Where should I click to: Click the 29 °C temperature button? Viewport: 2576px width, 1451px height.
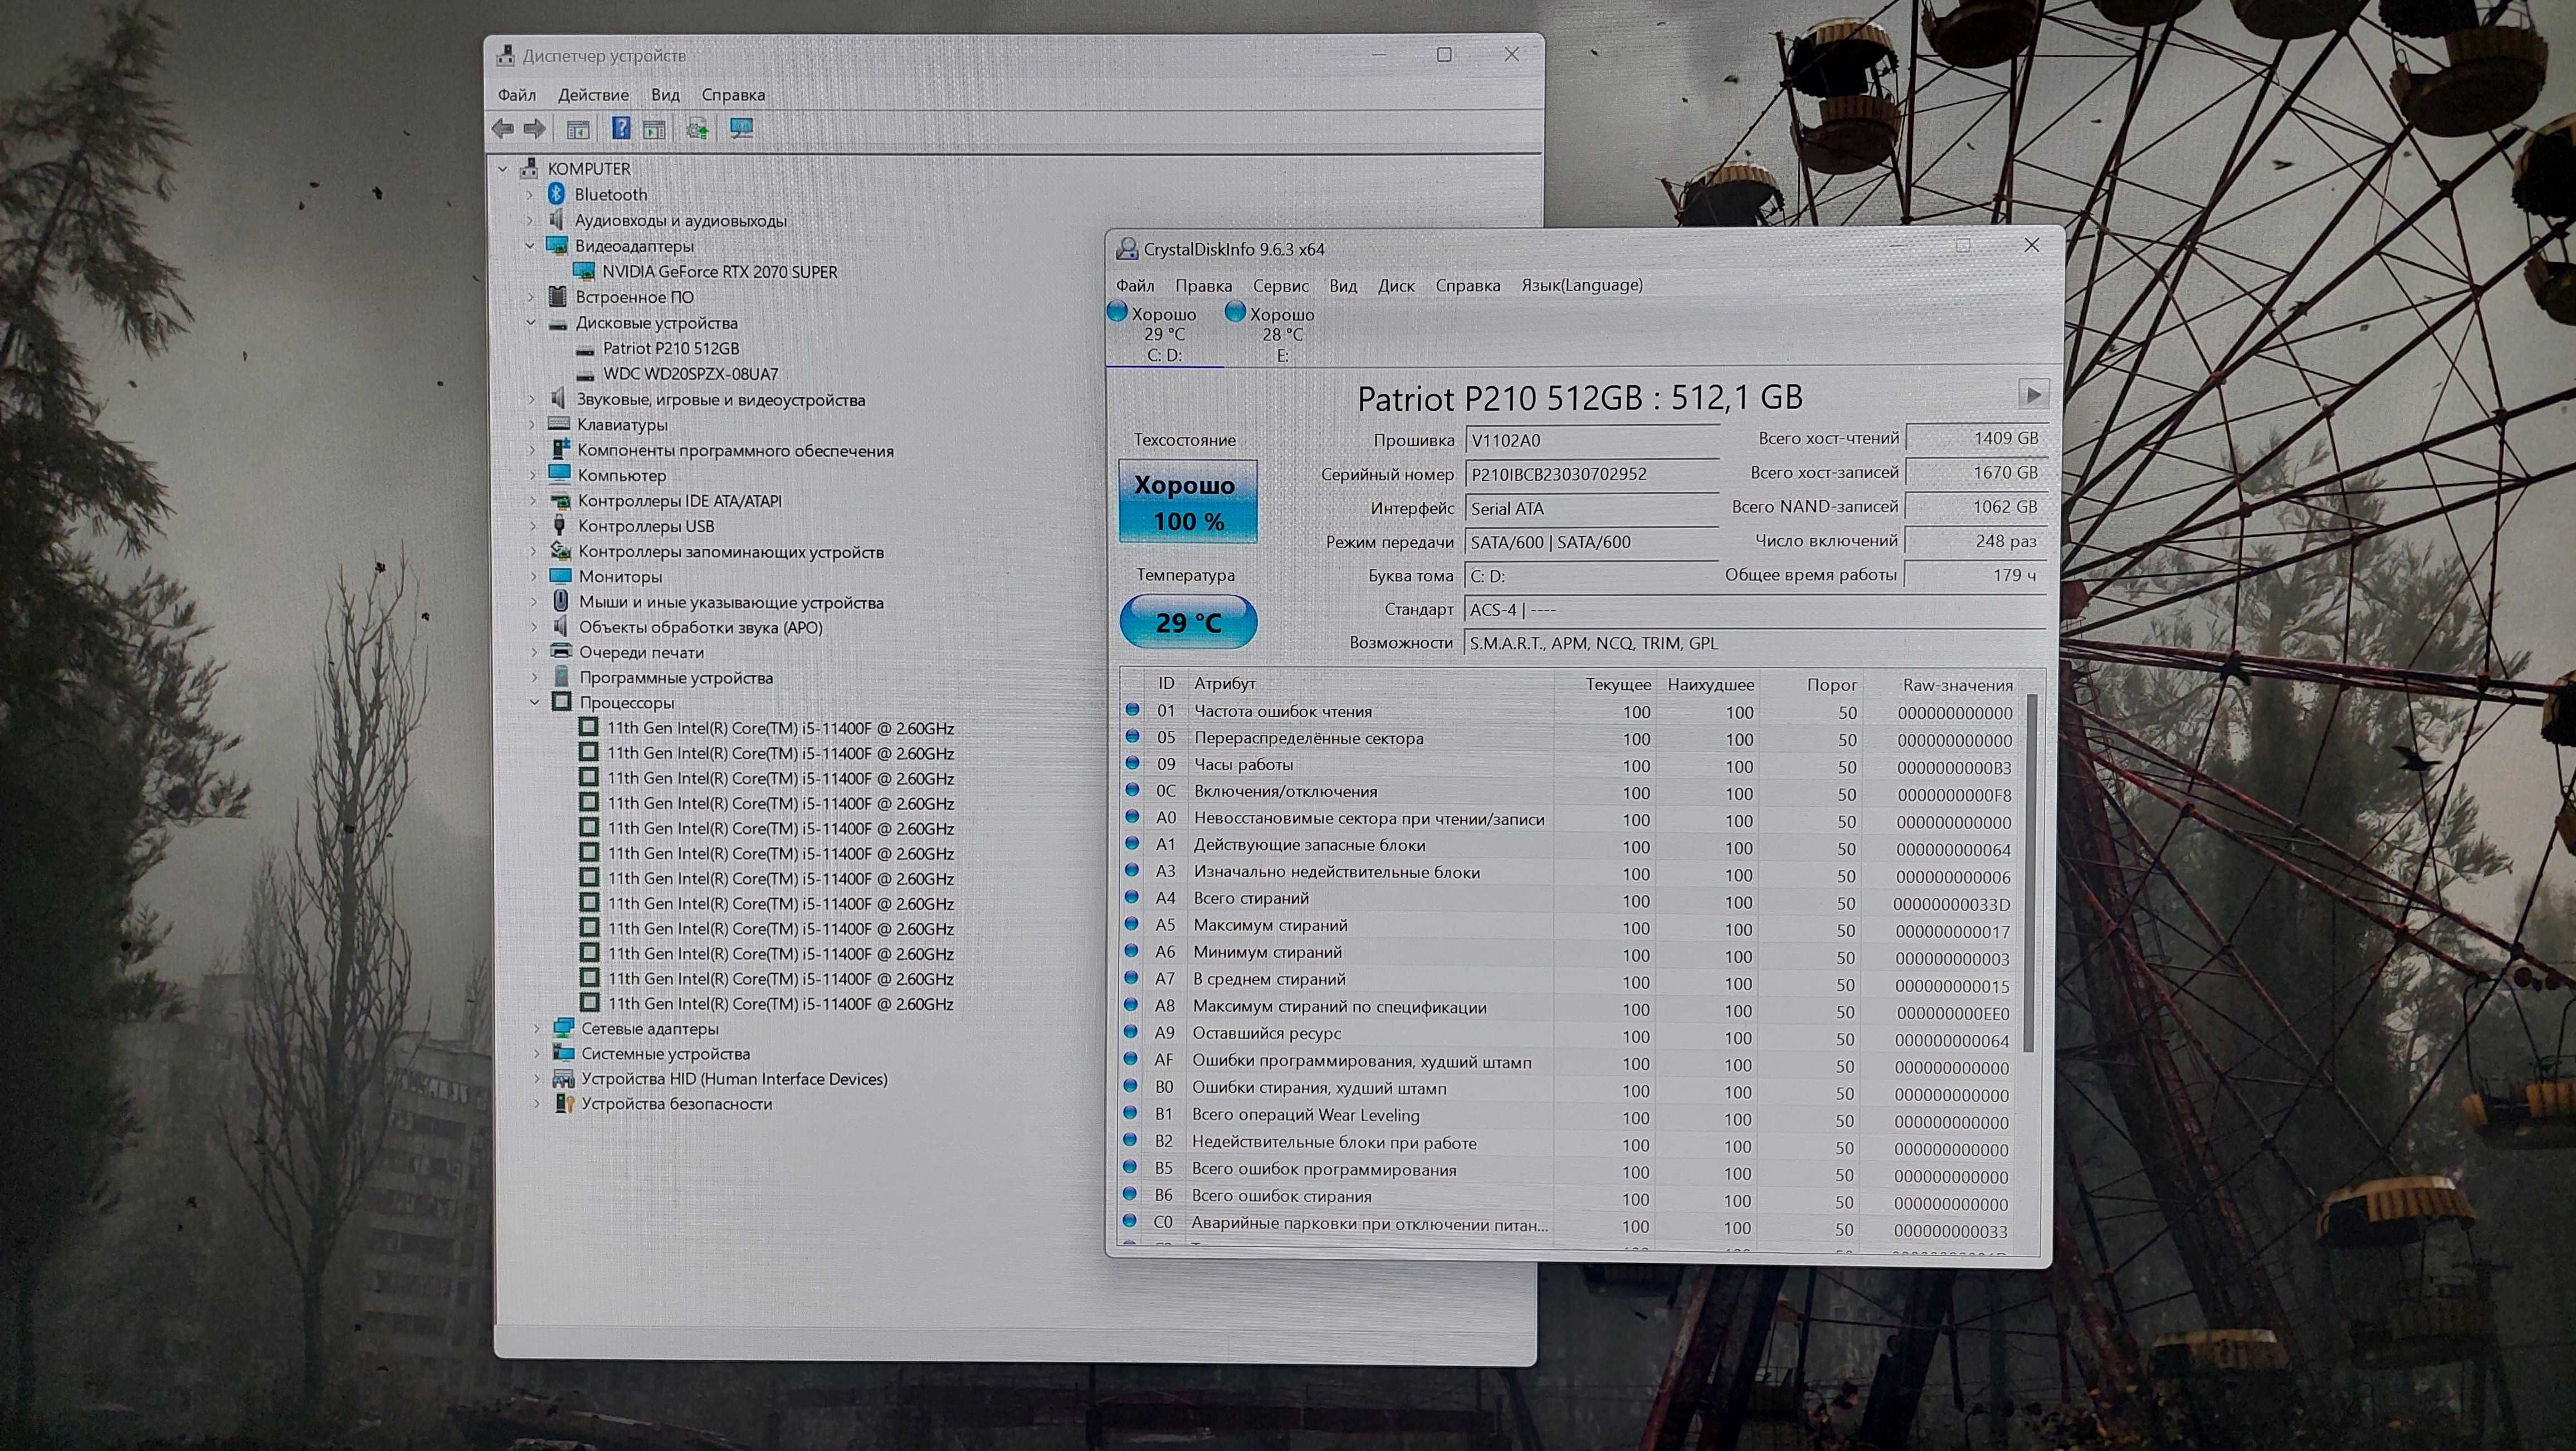point(1188,622)
